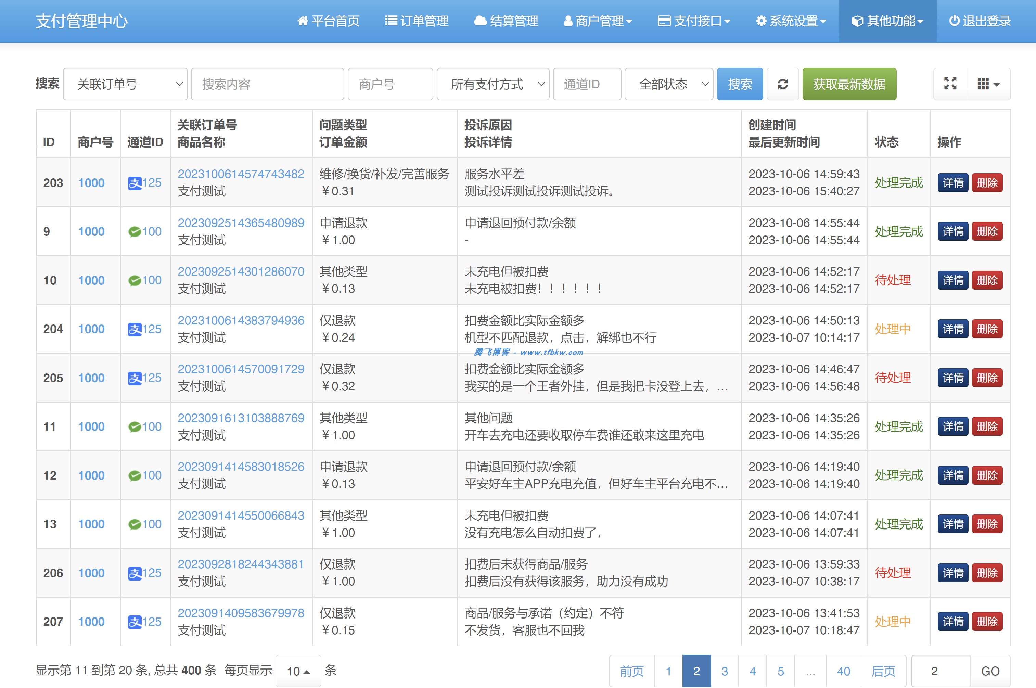Image resolution: width=1036 pixels, height=688 pixels.
Task: Open the 关联订单号 search field dropdown
Action: click(x=126, y=84)
